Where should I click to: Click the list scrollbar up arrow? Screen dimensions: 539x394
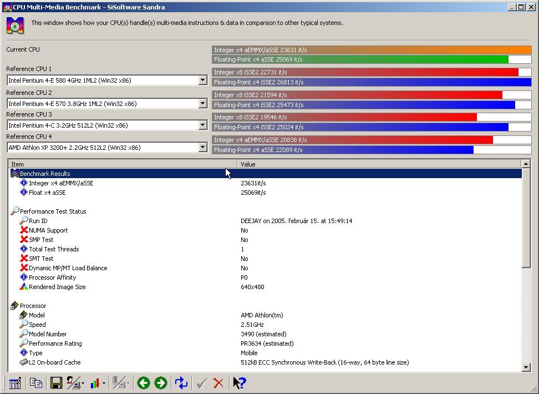(x=526, y=164)
